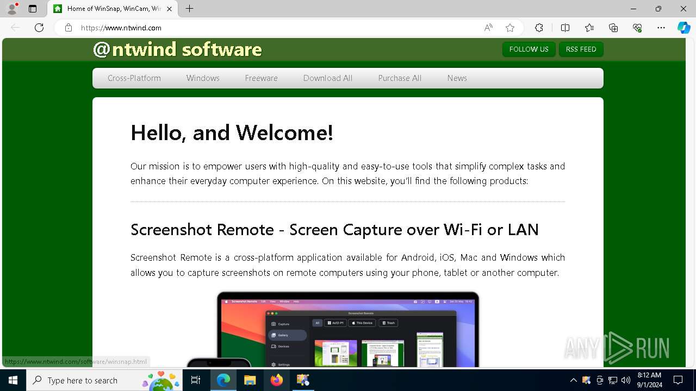Open the notification center icon
Viewport: 696px width, 391px height.
pos(678,380)
